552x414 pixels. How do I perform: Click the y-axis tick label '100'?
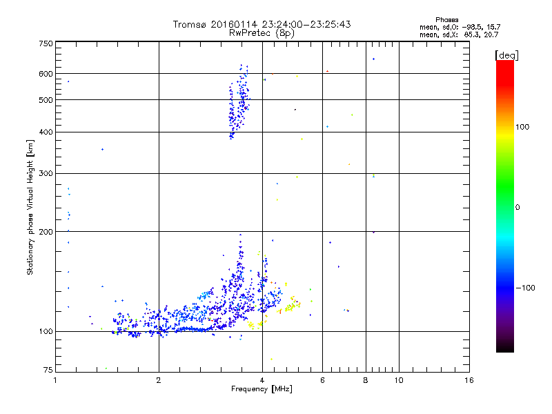coord(46,331)
